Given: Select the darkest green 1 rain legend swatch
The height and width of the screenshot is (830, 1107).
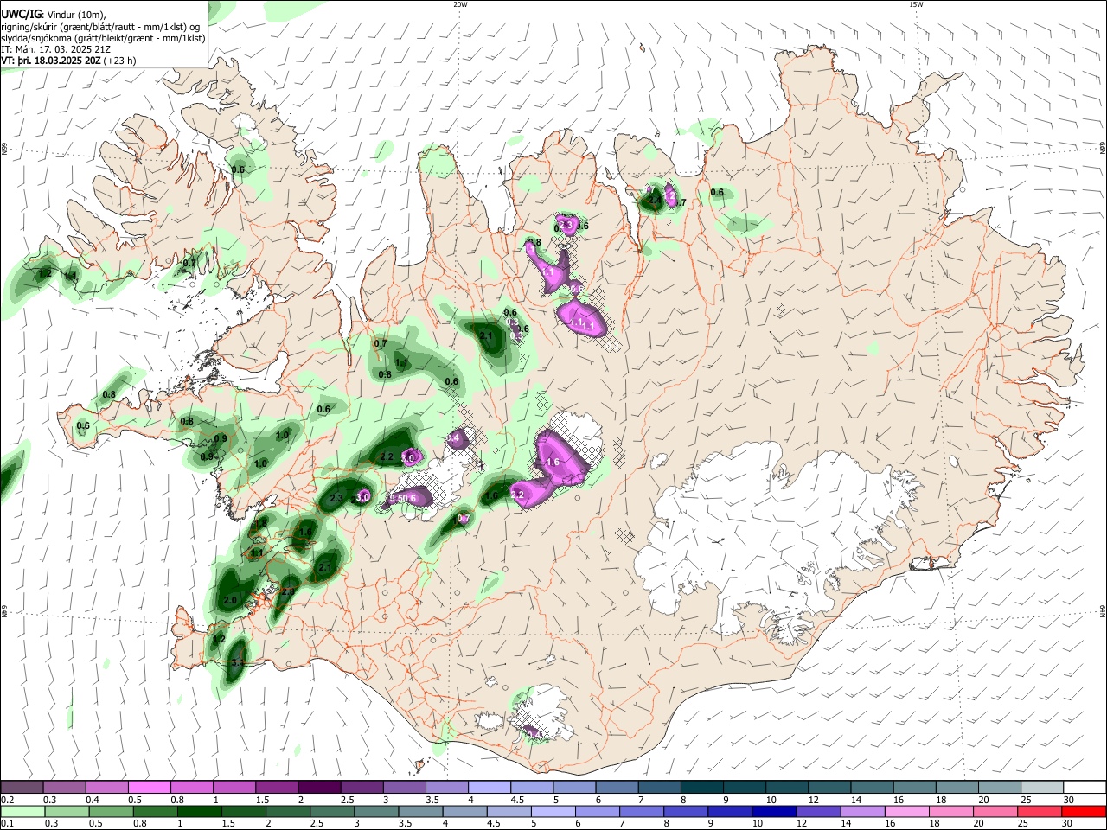Looking at the screenshot, I should 200,811.
